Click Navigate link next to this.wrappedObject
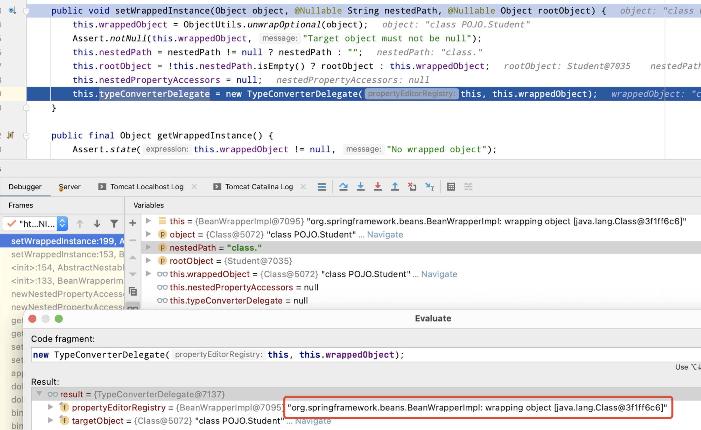Viewport: 701px width, 430px height. tap(439, 274)
